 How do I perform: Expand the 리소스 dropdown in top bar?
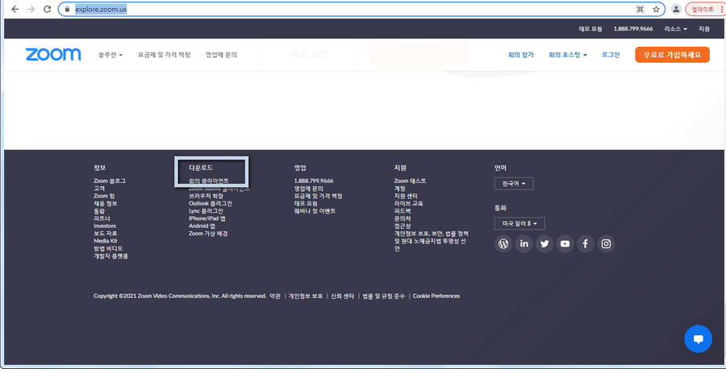click(x=675, y=29)
